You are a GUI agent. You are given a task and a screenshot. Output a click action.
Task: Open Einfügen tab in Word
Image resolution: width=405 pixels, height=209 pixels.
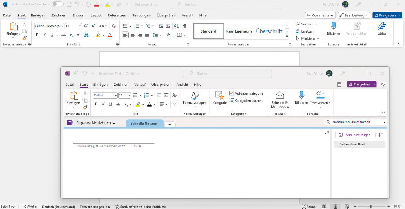[38, 15]
